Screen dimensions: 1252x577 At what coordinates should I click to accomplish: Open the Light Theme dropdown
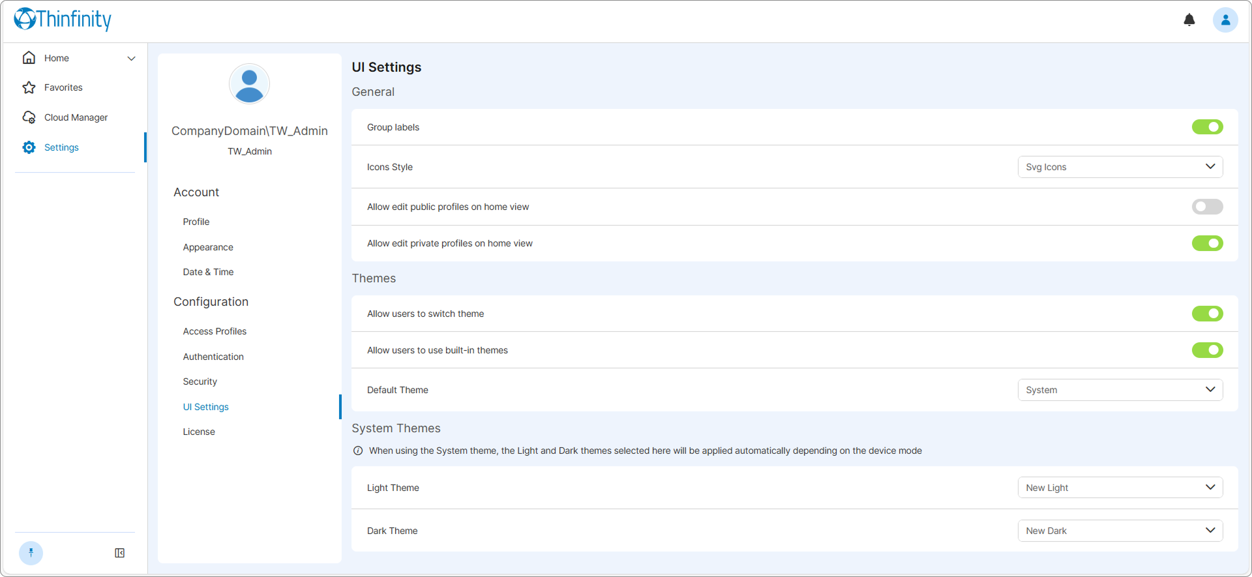1120,488
